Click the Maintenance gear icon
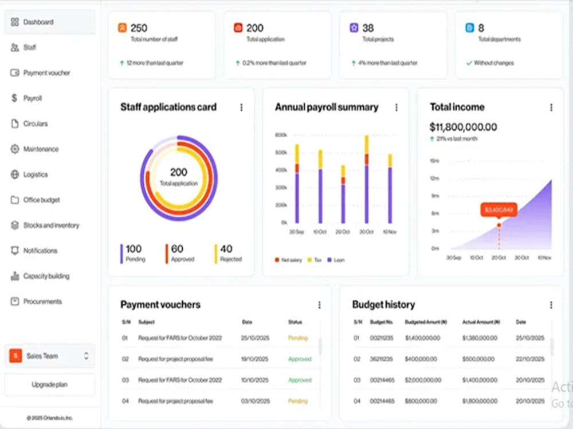 click(x=15, y=149)
